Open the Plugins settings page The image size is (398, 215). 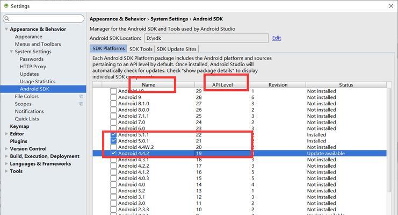point(18,141)
